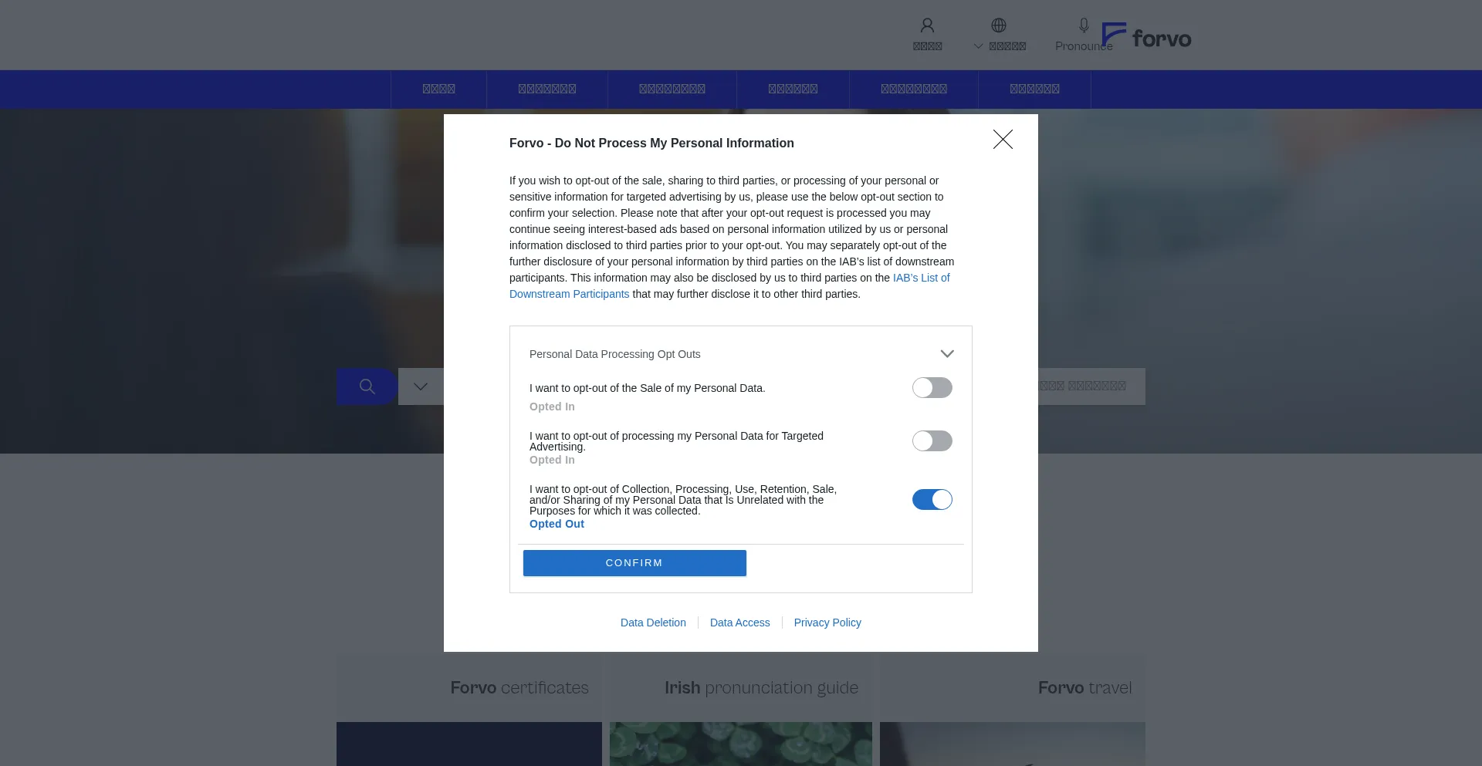The image size is (1482, 766).
Task: Disable opt-out of Unrelated data Collection switch
Action: (x=932, y=499)
